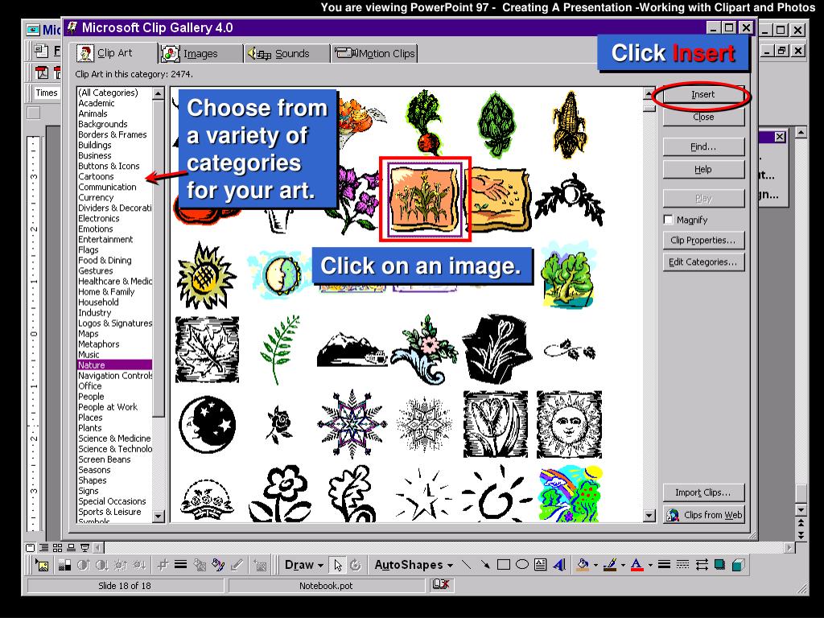Click the Insert button
824x618 pixels.
703,95
